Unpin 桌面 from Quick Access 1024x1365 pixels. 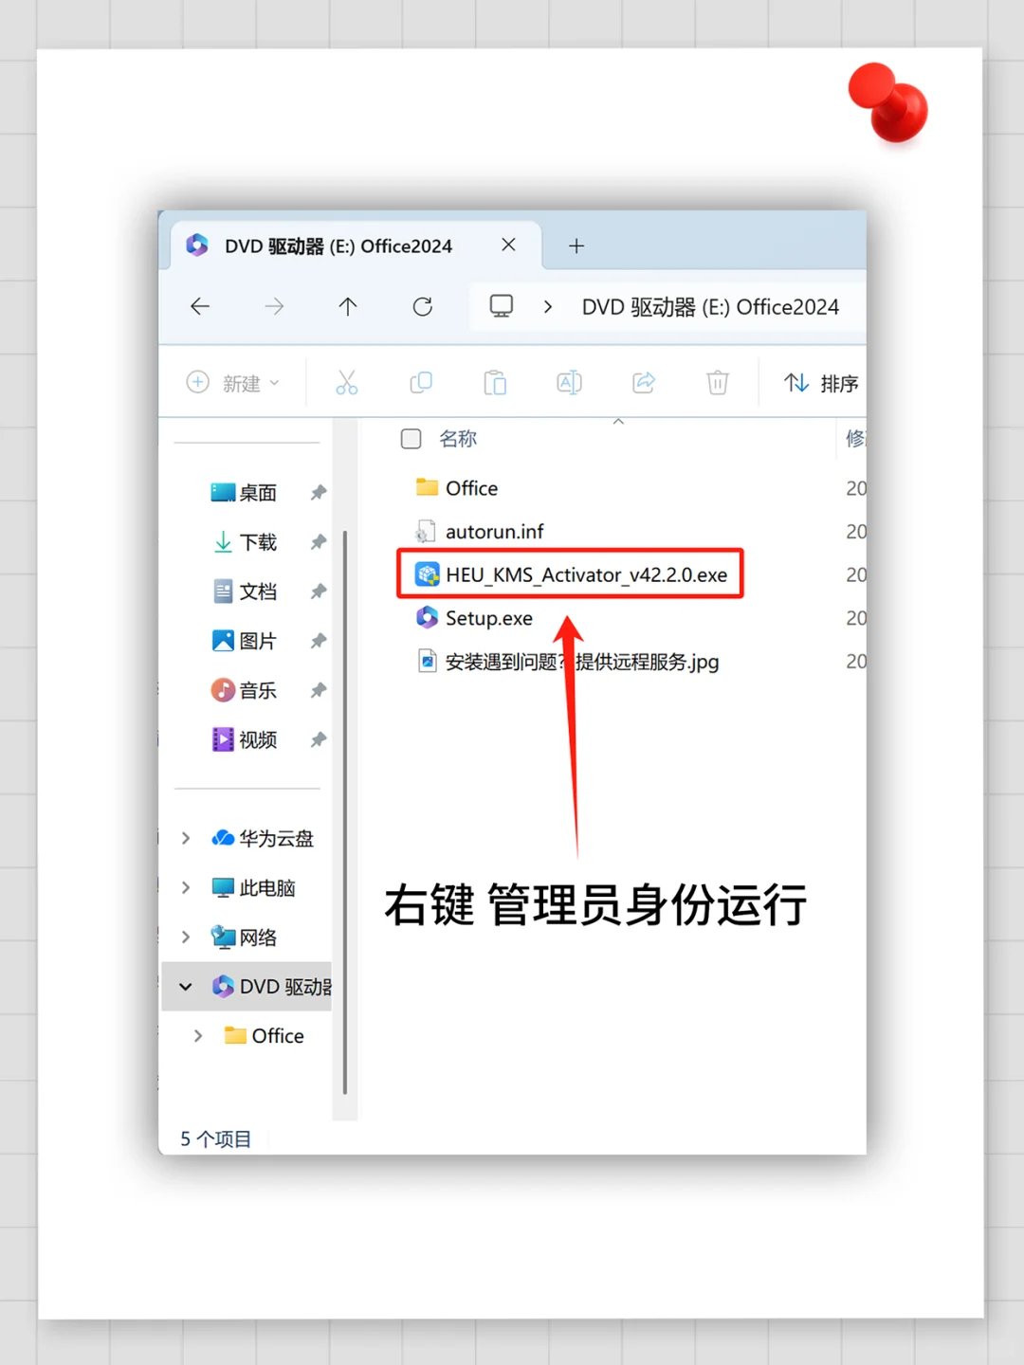(318, 492)
